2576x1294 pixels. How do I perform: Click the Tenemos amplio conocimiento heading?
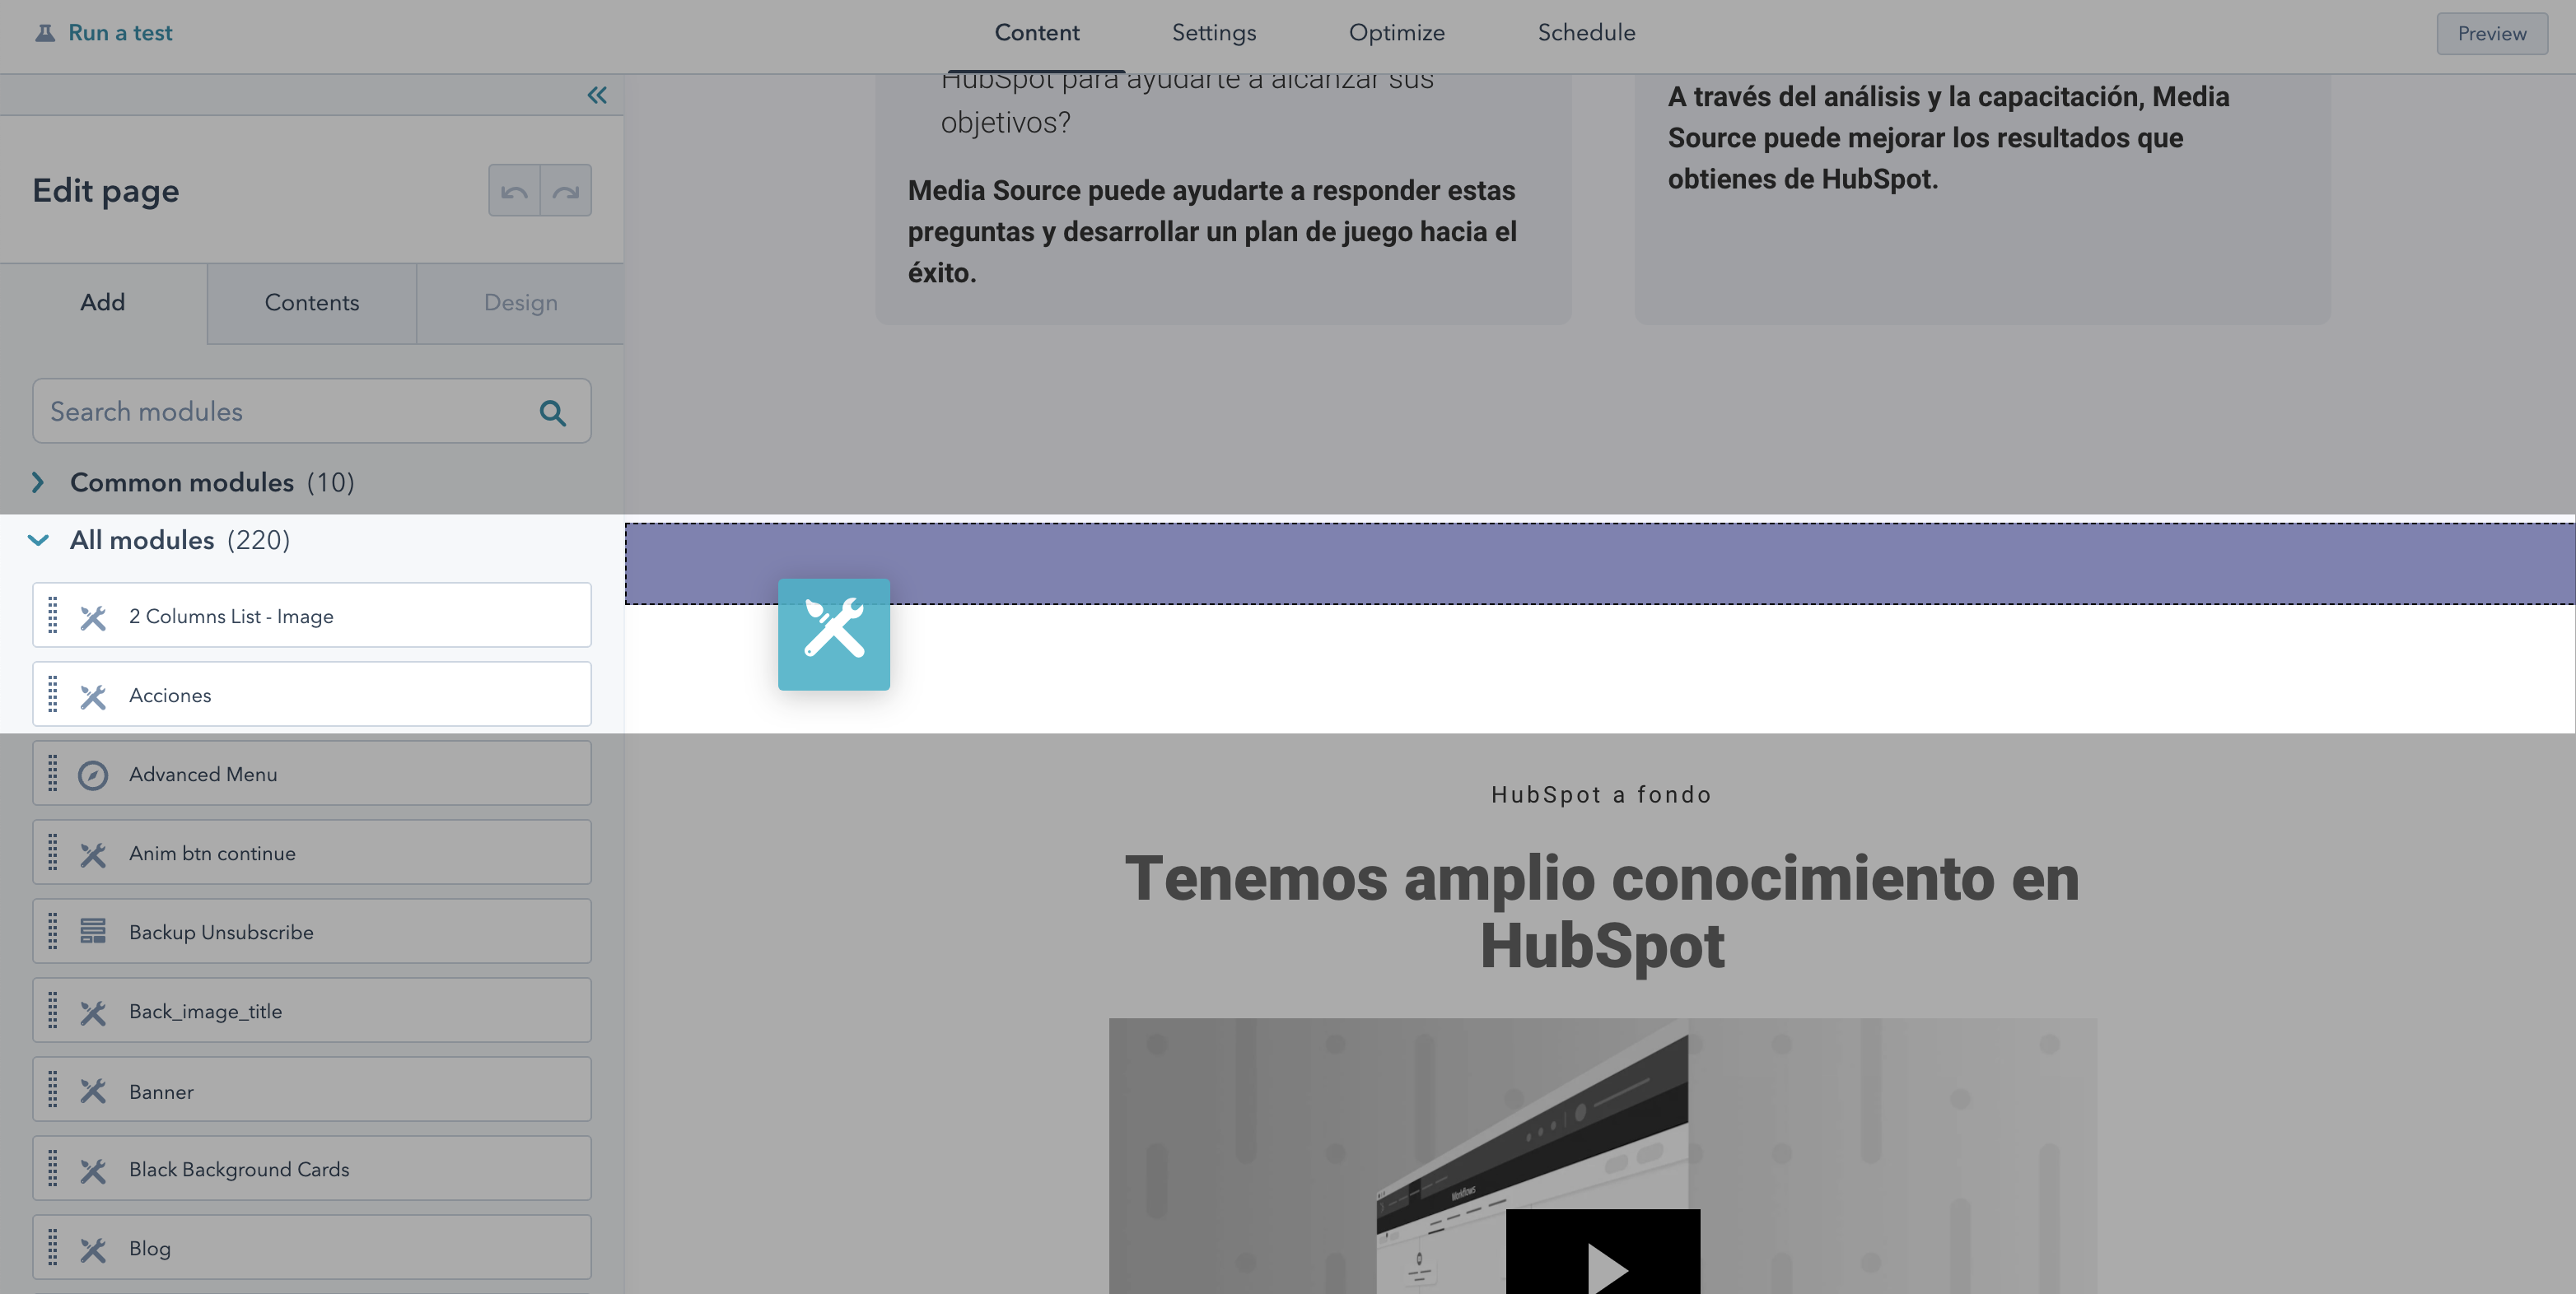click(x=1602, y=911)
